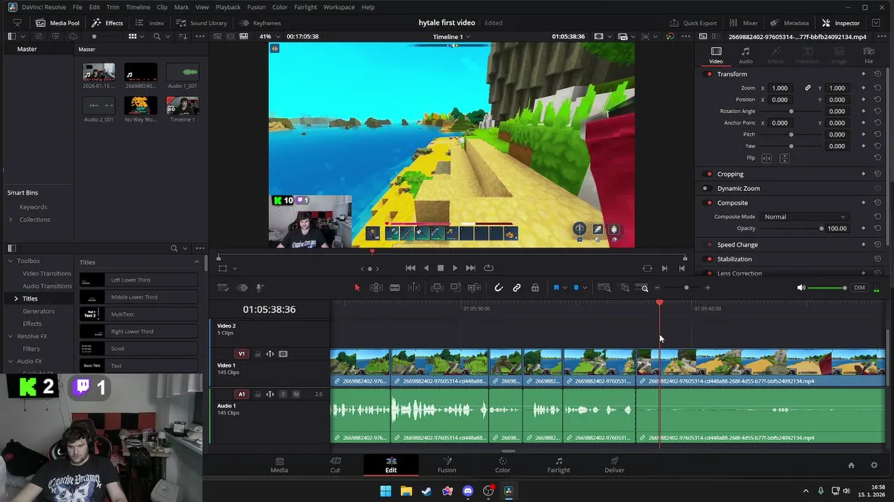Screen dimensions: 894x502
Task: Toggle the Media Pool panel button
Action: (57, 23)
